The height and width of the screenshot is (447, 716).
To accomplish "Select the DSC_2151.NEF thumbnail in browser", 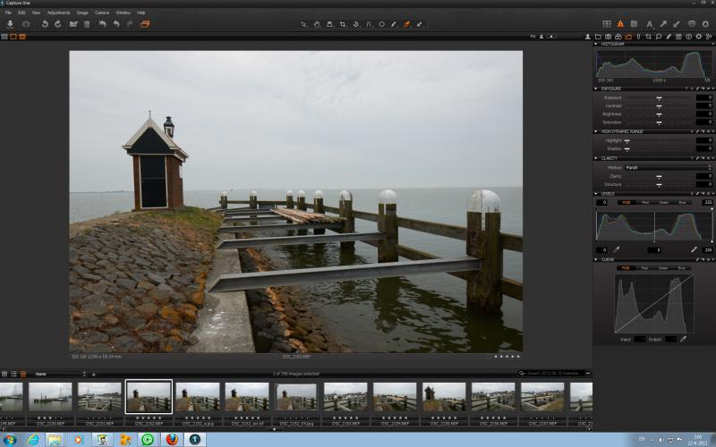I will (x=99, y=398).
